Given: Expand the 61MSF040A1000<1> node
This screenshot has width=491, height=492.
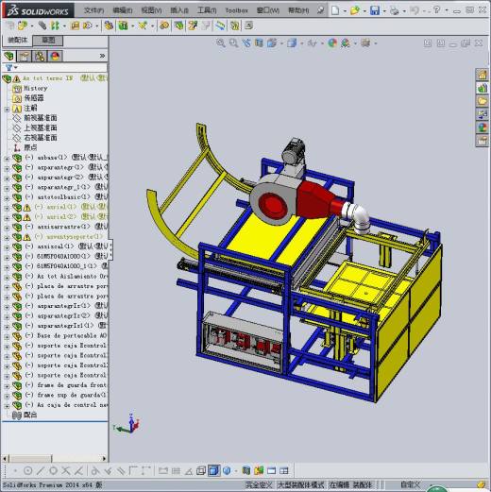Looking at the screenshot, I should (x=7, y=257).
